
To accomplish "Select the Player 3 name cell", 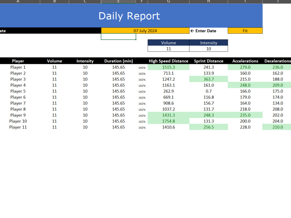I will (18, 79).
